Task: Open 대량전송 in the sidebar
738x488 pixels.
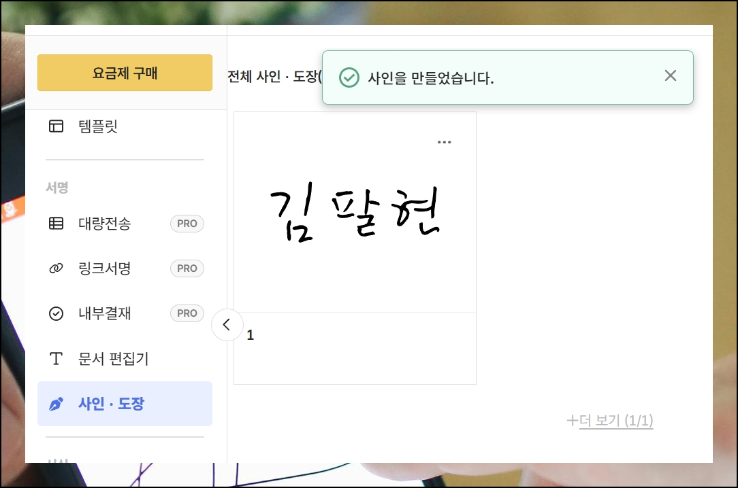Action: pos(125,224)
